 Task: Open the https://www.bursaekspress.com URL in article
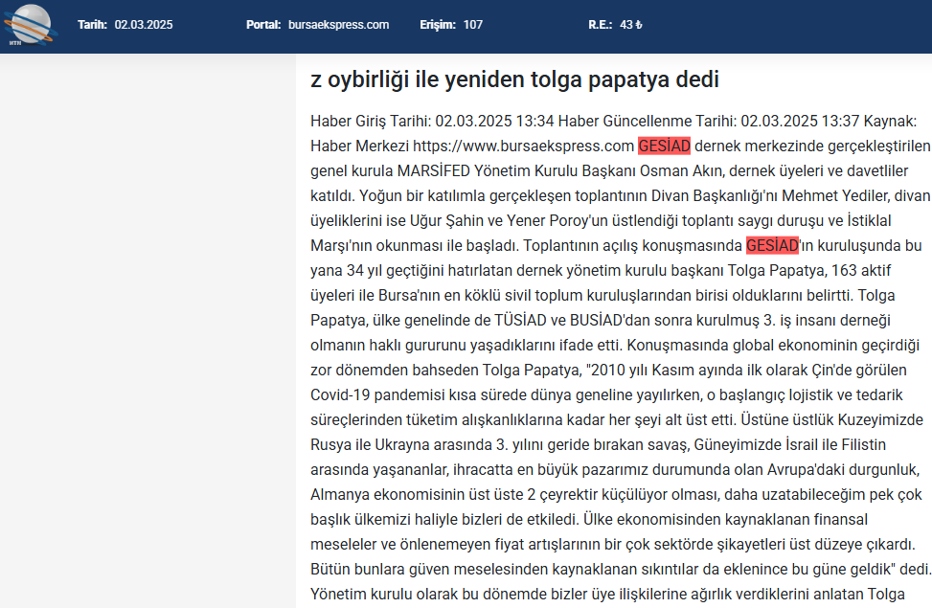523,146
